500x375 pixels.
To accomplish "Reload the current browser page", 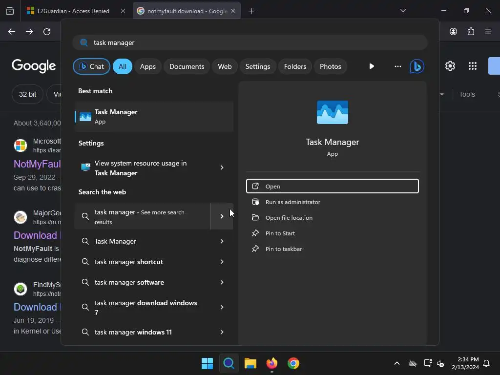I will coord(47,32).
